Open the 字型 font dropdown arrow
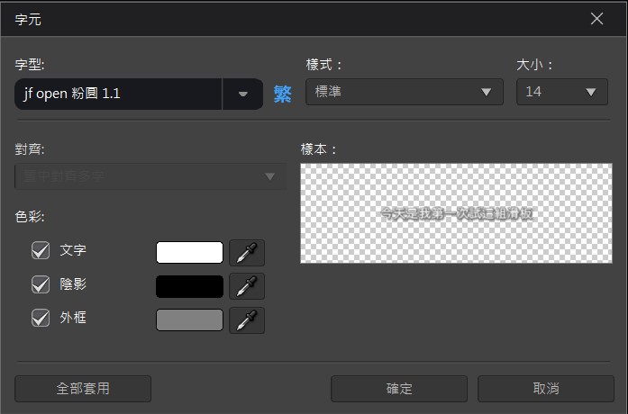This screenshot has width=628, height=414. click(x=242, y=94)
